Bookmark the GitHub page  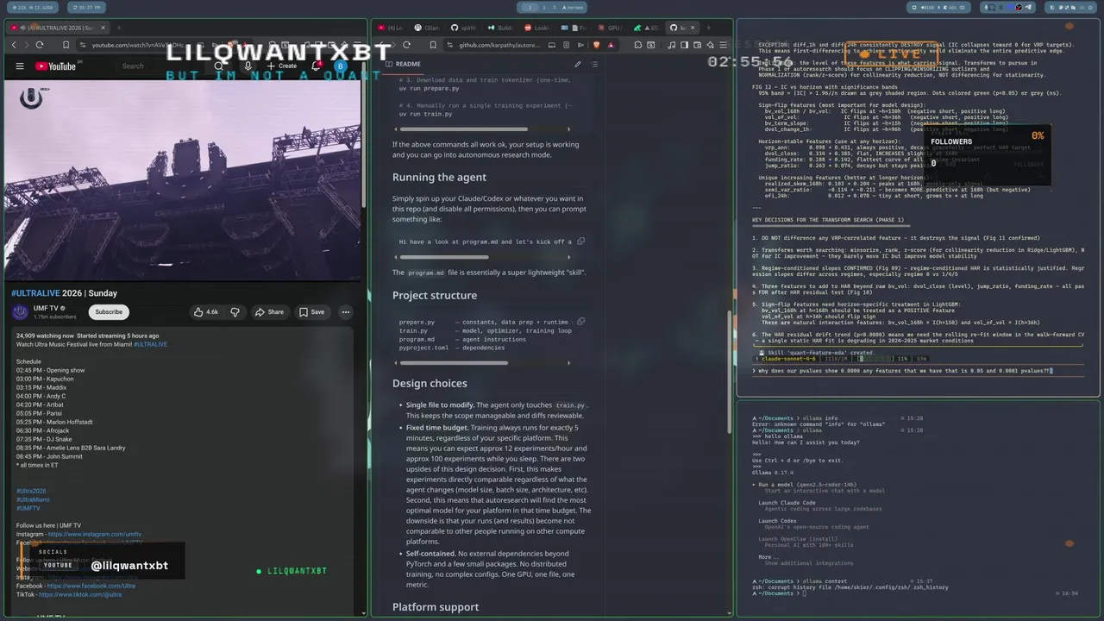pos(433,45)
